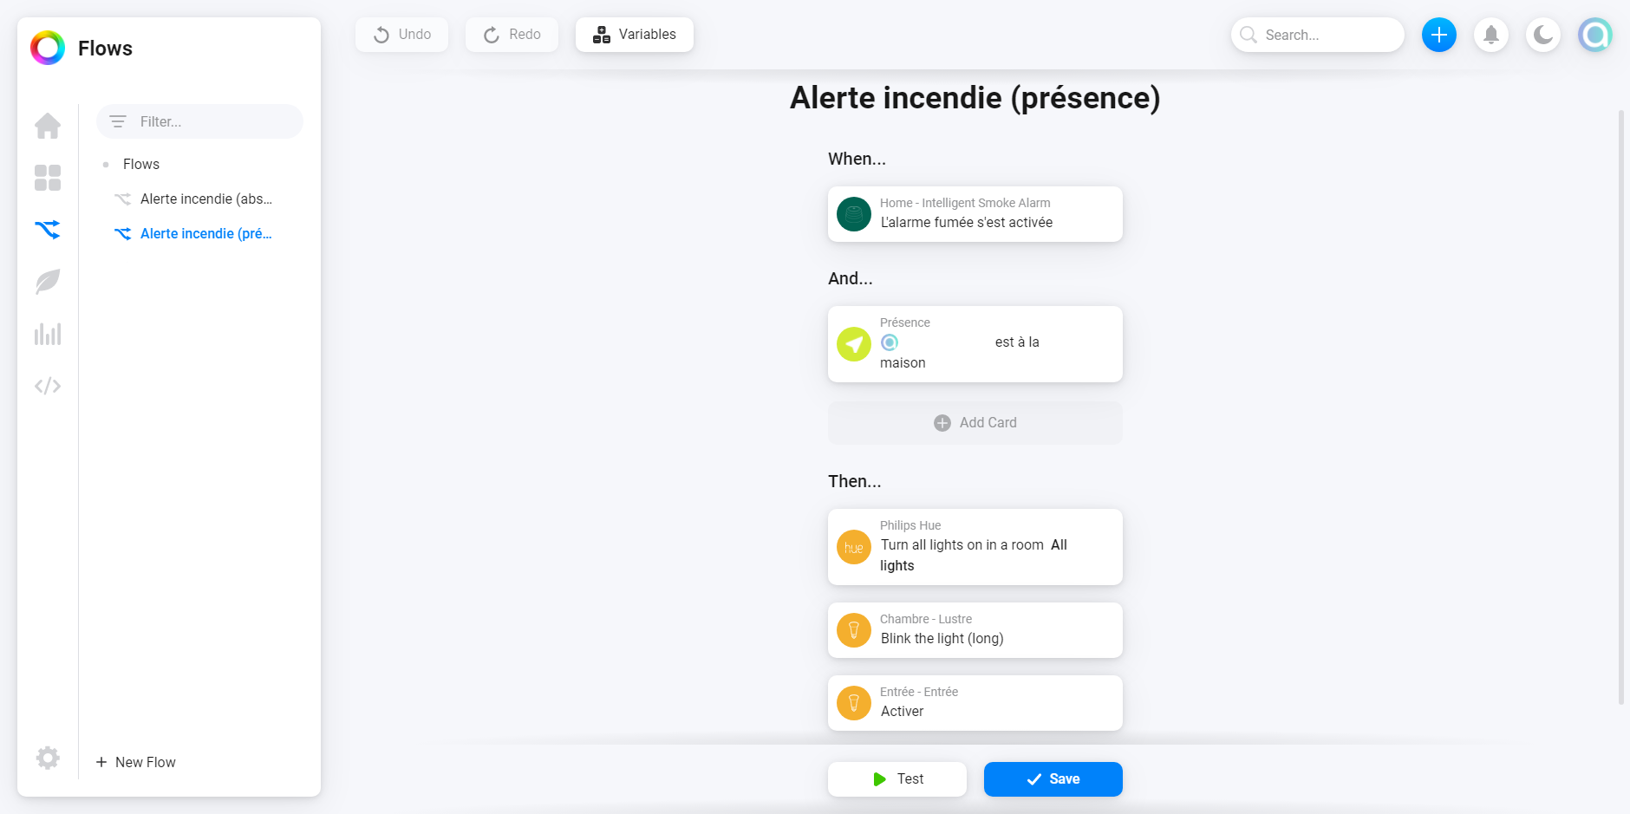
Task: Open the Script code icon in sidebar
Action: tap(48, 386)
